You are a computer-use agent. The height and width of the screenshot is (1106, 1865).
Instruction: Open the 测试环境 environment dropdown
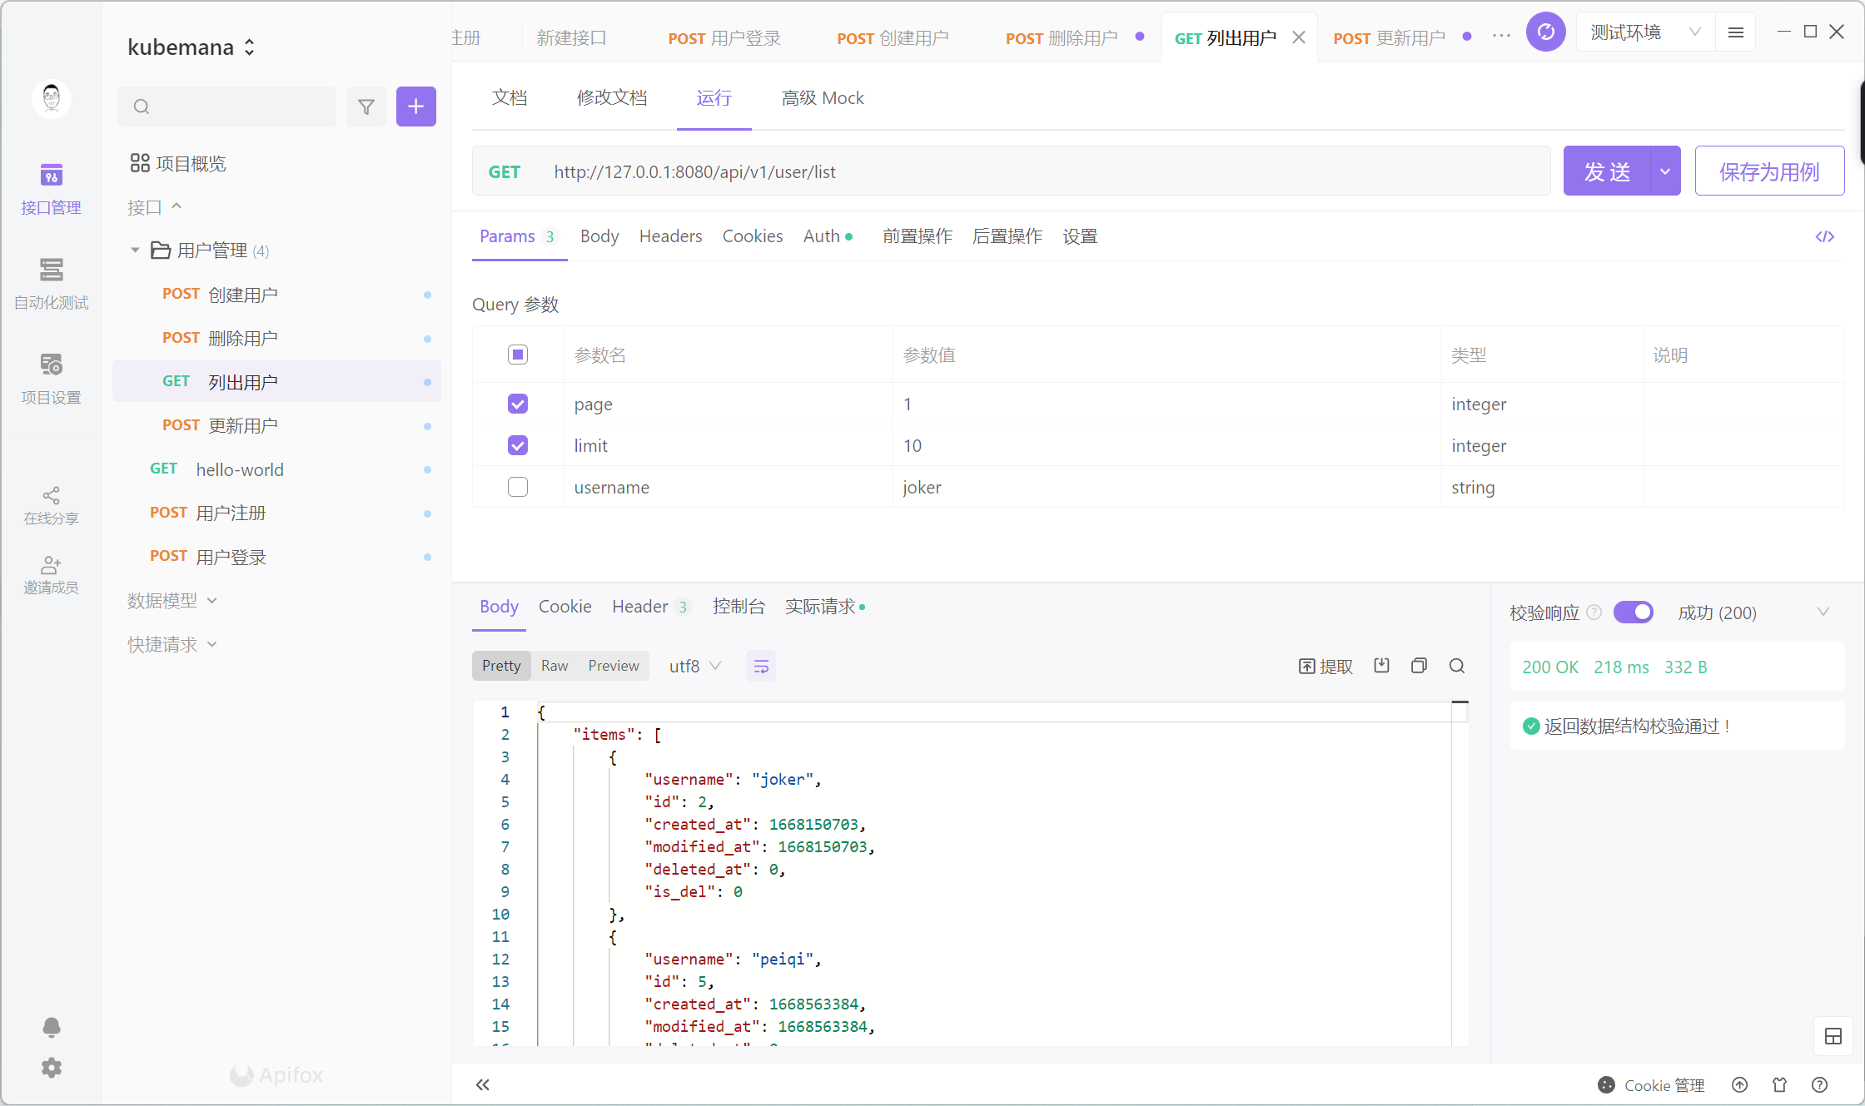pyautogui.click(x=1645, y=32)
